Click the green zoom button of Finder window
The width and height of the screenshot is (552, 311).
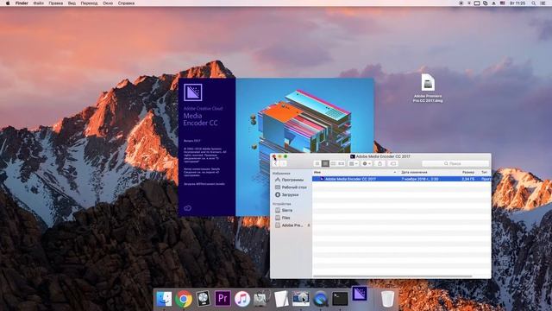coord(285,156)
